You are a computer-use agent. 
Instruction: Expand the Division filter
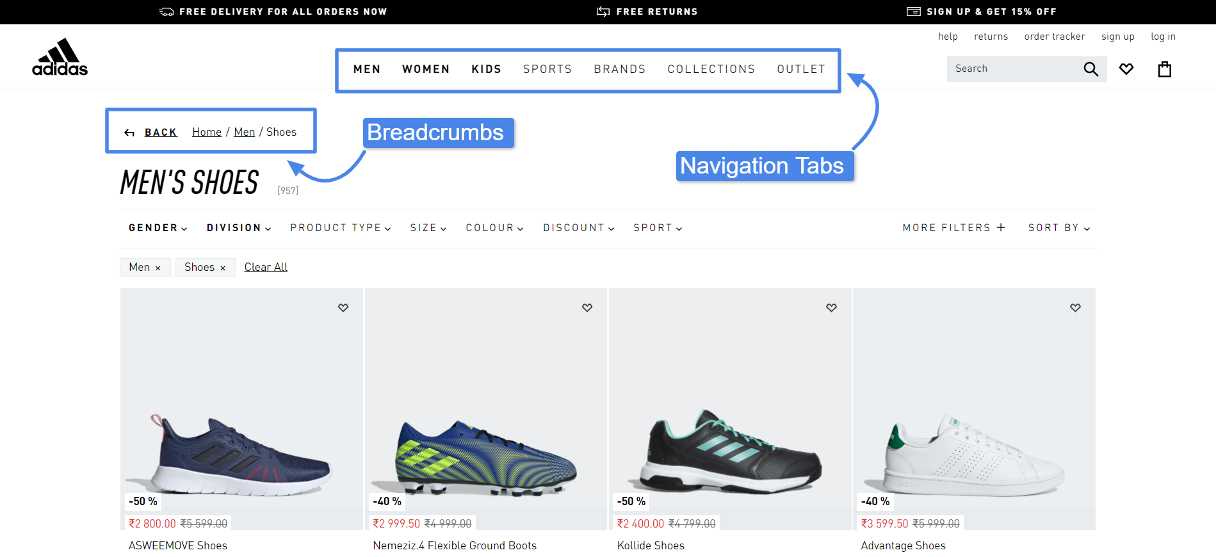239,228
